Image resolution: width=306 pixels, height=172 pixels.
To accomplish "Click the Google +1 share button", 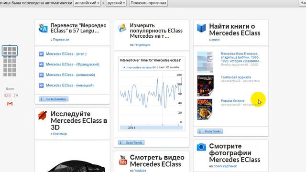I will click(8, 95).
